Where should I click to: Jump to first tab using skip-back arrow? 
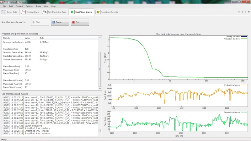pos(239,12)
